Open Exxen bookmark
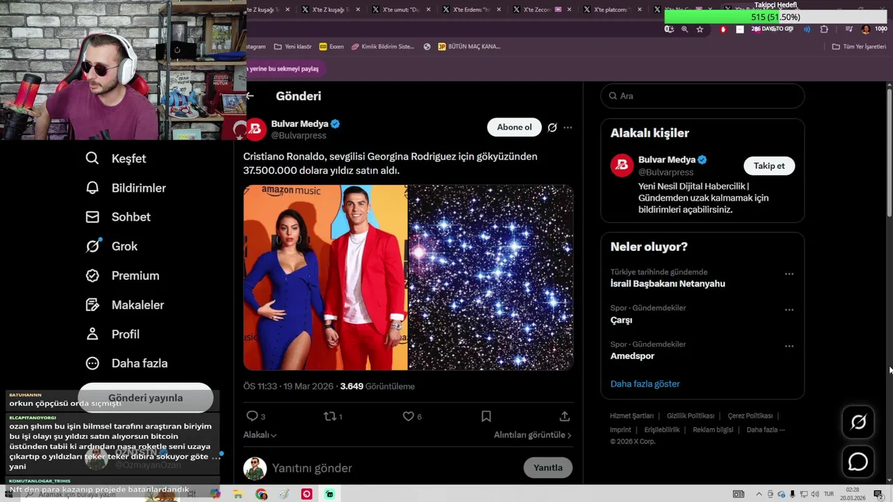 (x=331, y=47)
